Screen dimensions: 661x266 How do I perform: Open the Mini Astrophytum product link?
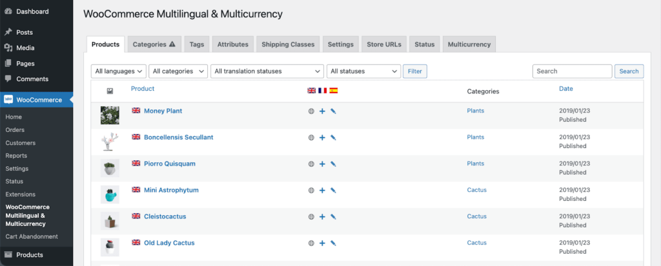click(171, 190)
